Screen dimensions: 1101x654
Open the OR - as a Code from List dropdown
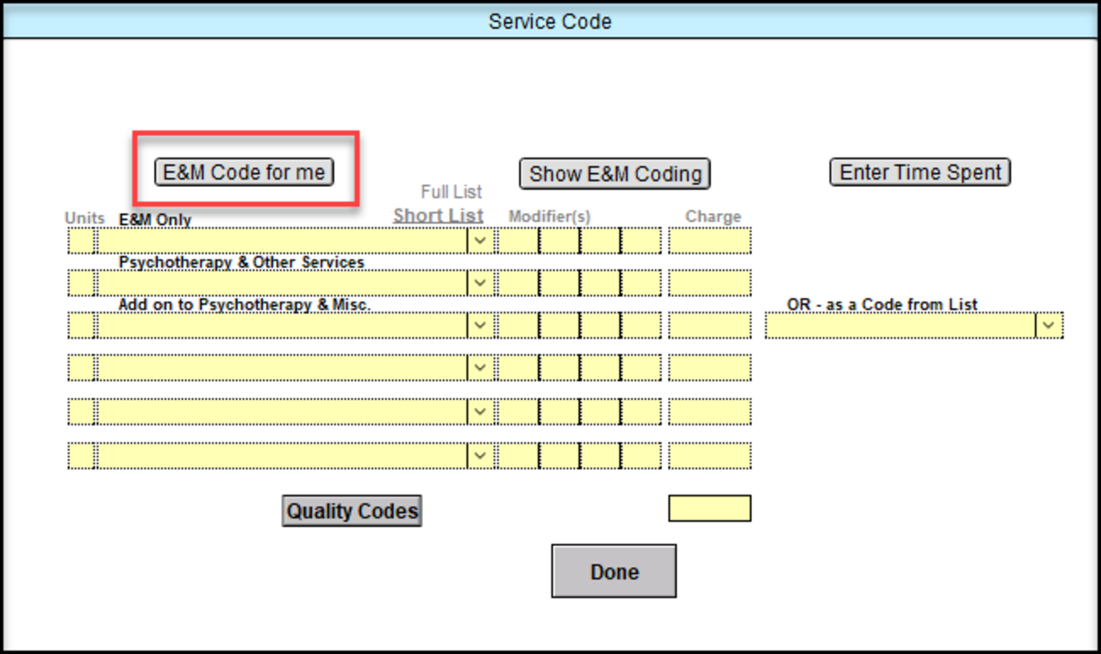point(1048,325)
